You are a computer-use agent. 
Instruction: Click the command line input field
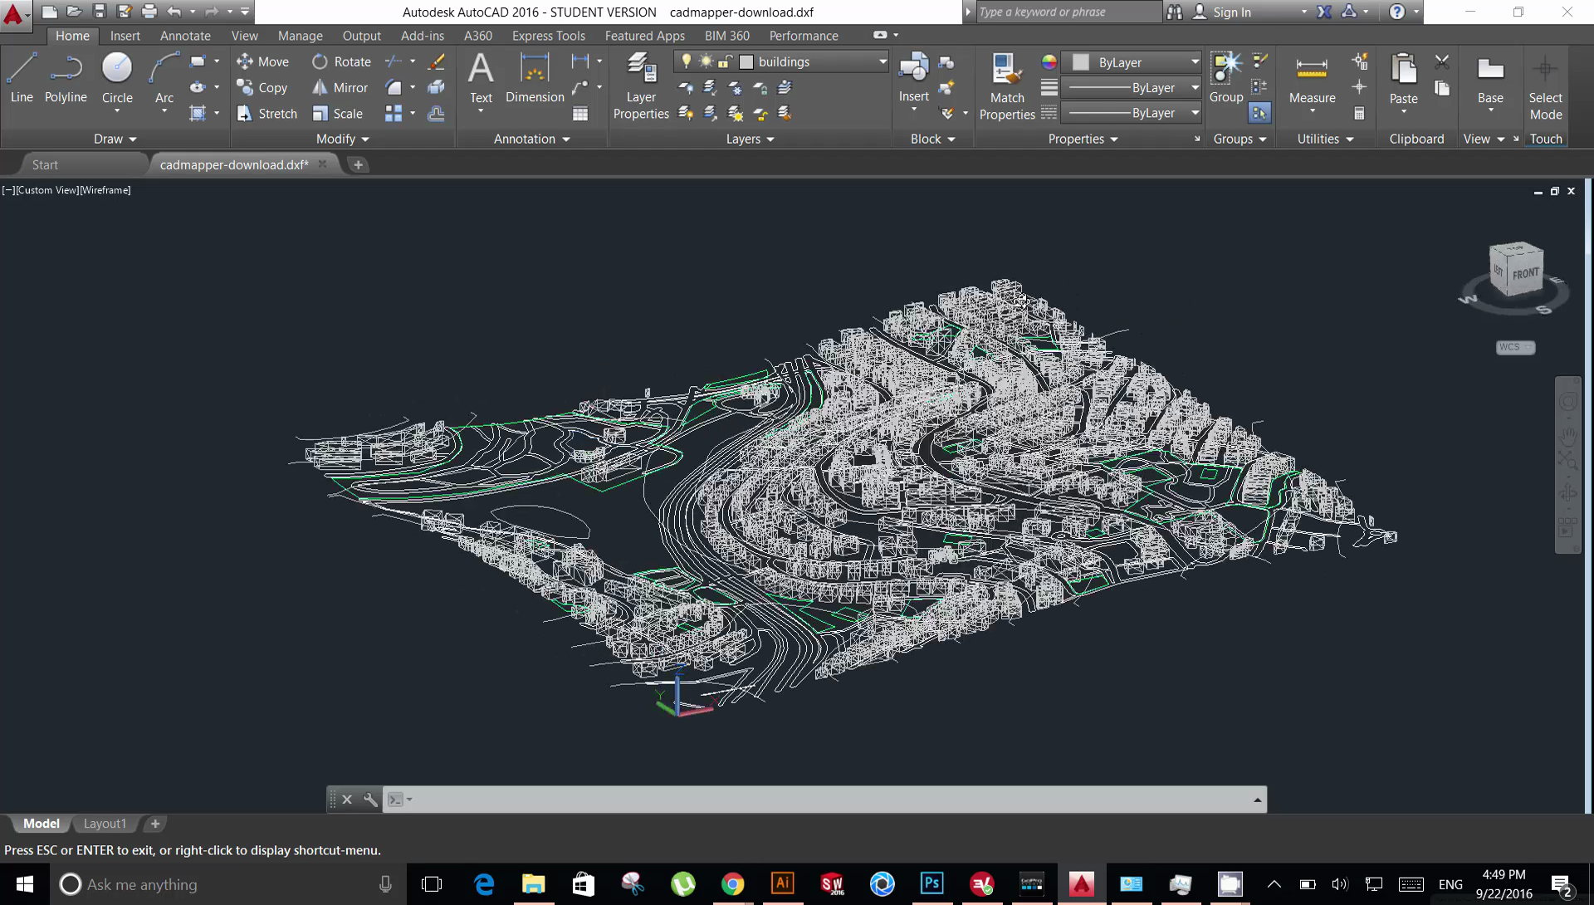[x=830, y=800]
